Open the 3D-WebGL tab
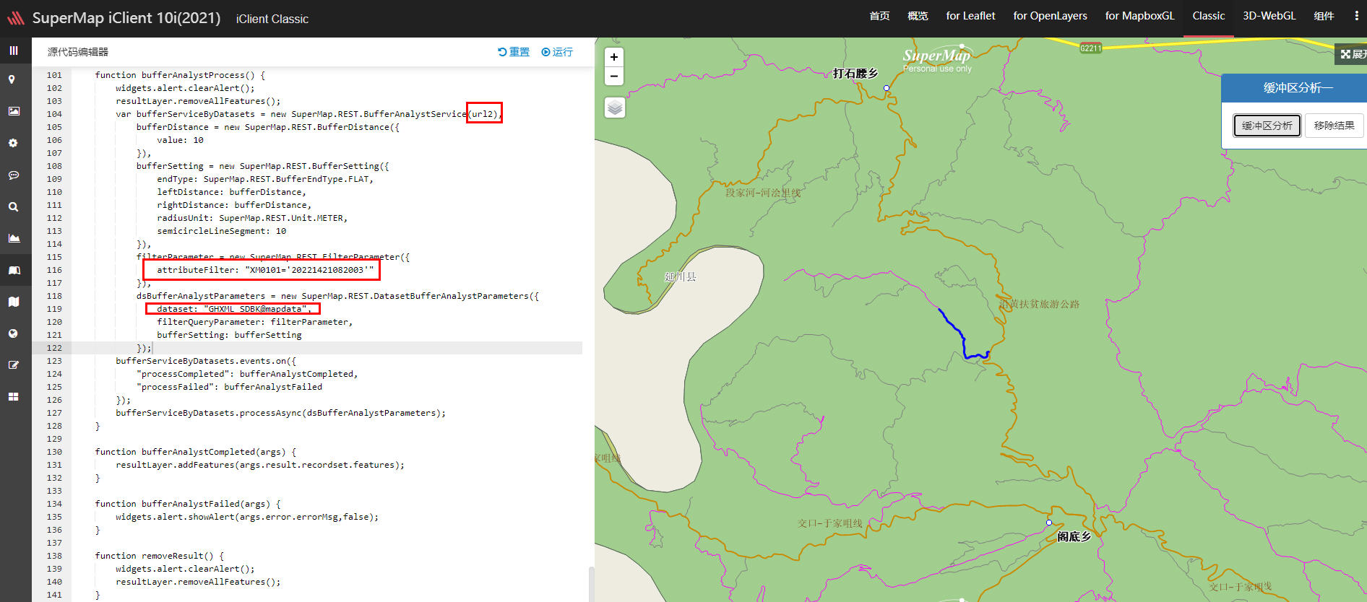The image size is (1367, 602). point(1269,16)
